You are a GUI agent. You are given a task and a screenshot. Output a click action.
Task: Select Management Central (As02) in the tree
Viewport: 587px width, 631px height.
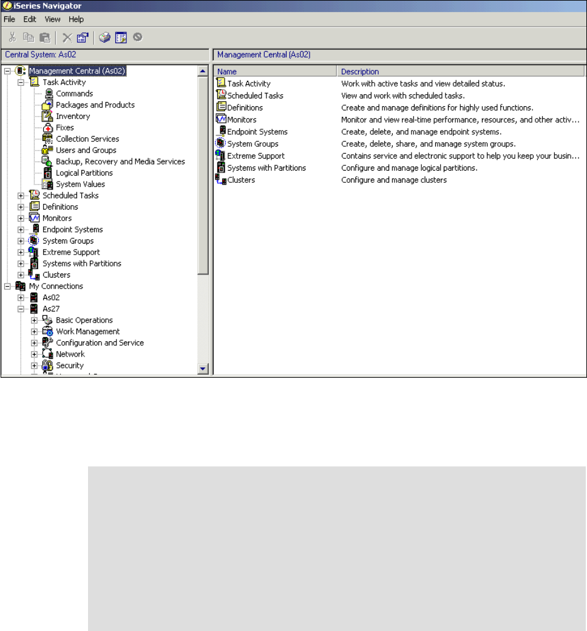(x=77, y=71)
